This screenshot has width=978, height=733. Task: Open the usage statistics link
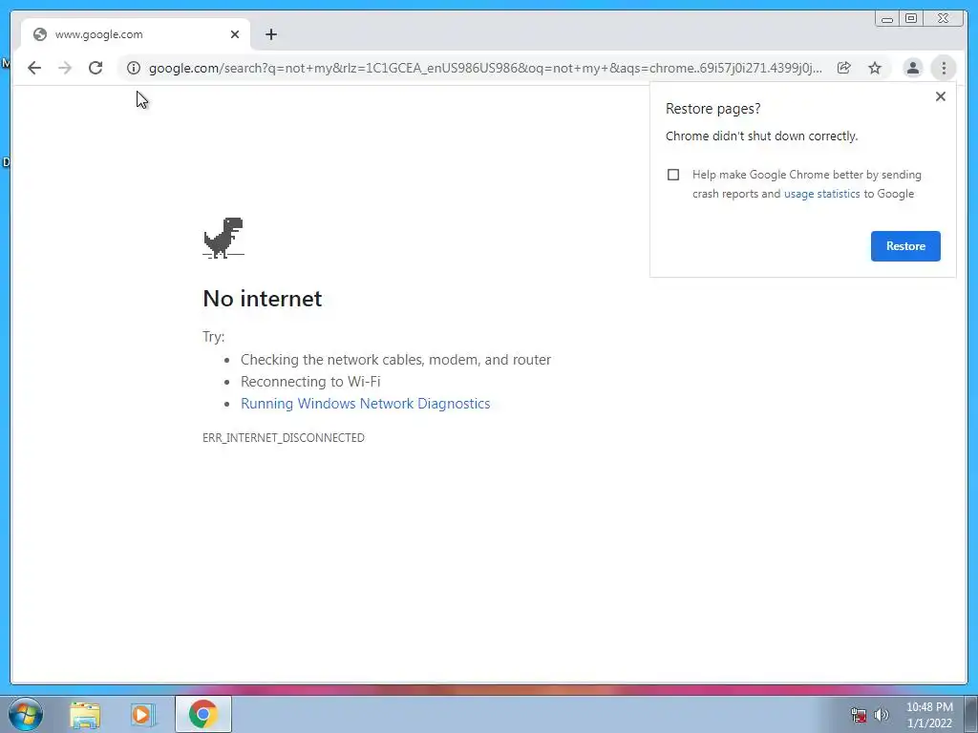[x=821, y=194]
